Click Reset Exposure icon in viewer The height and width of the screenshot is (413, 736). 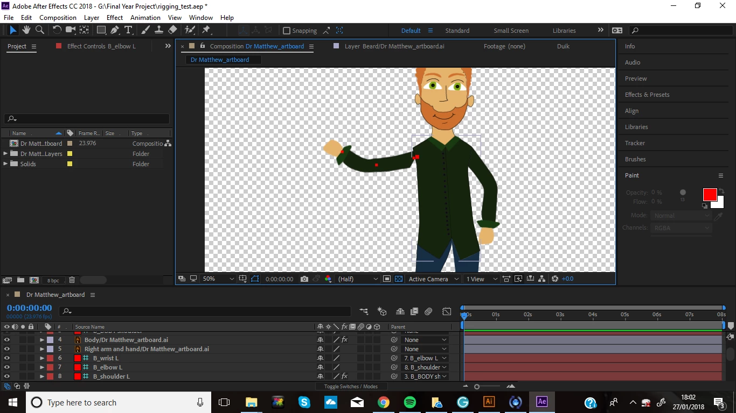point(555,279)
